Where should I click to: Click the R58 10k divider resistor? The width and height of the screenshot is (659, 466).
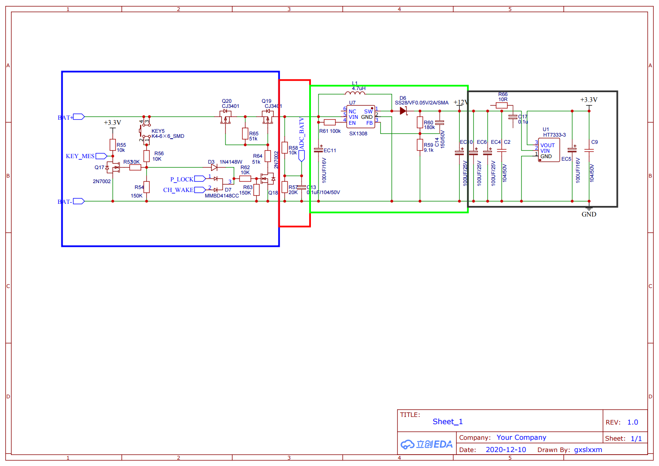tap(285, 148)
